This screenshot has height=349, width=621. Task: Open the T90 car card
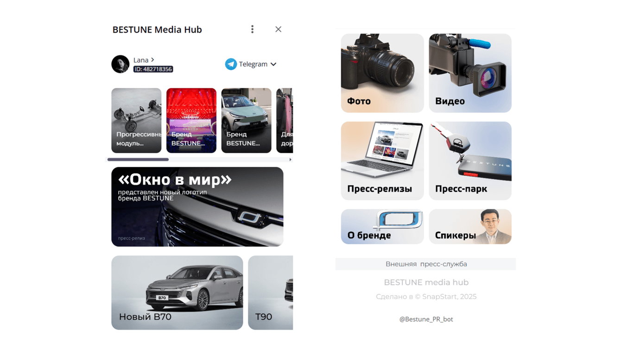pyautogui.click(x=271, y=293)
